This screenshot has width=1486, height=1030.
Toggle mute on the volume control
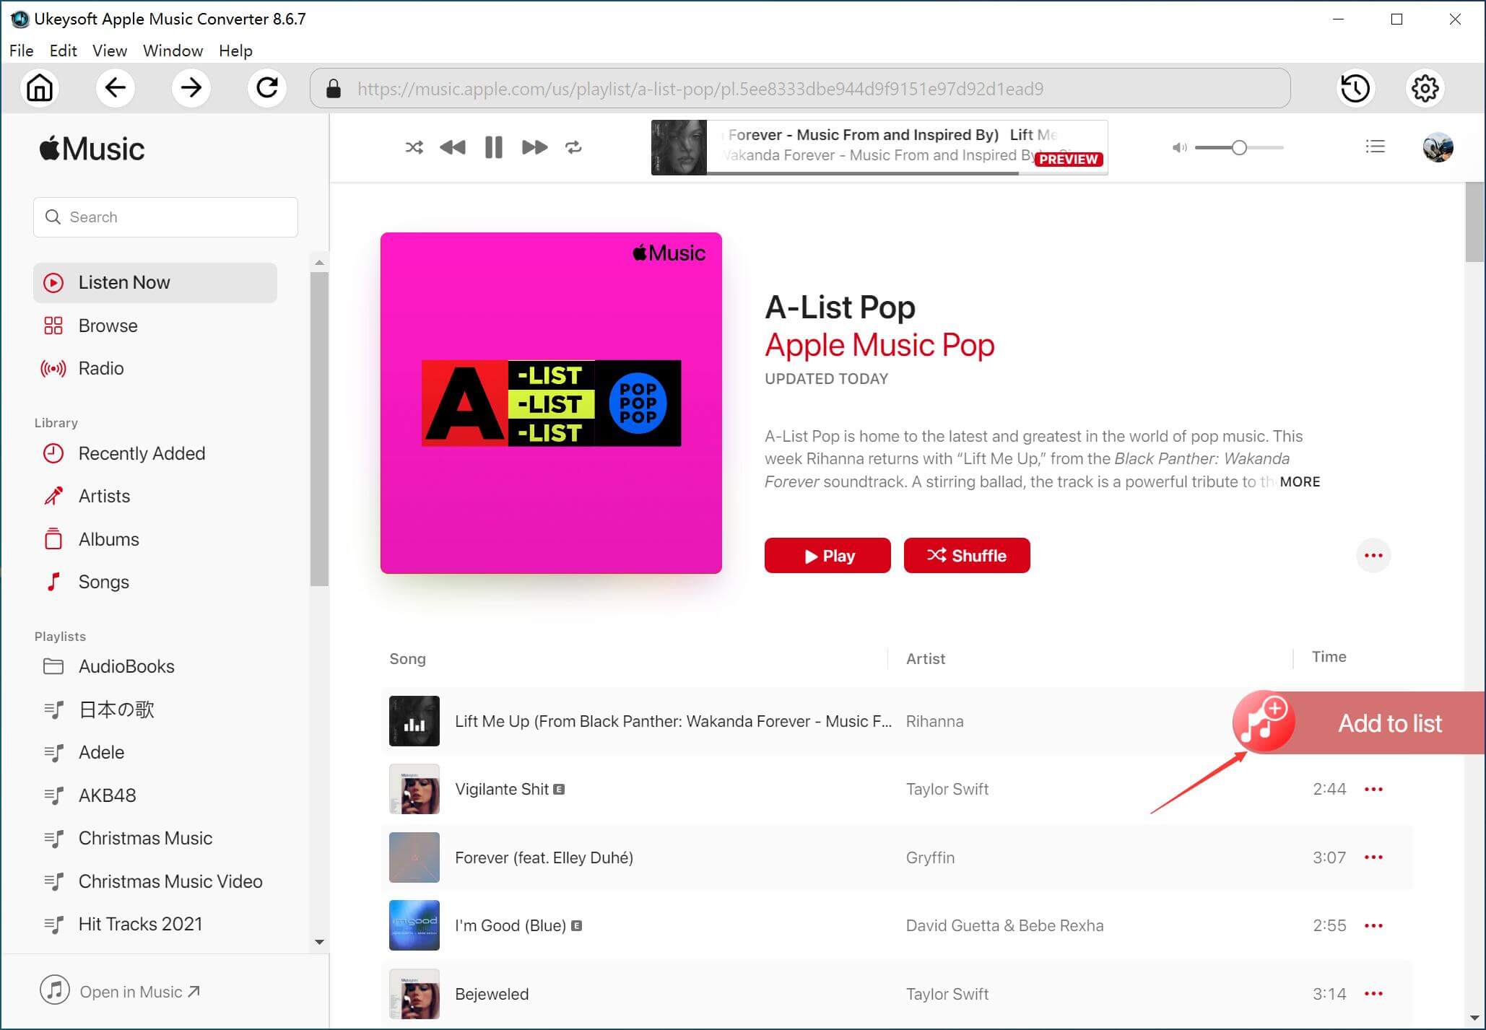coord(1179,147)
